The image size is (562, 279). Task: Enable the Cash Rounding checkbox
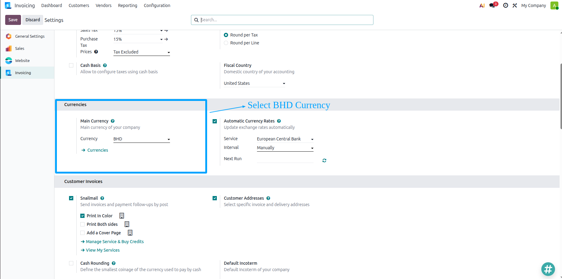71,263
